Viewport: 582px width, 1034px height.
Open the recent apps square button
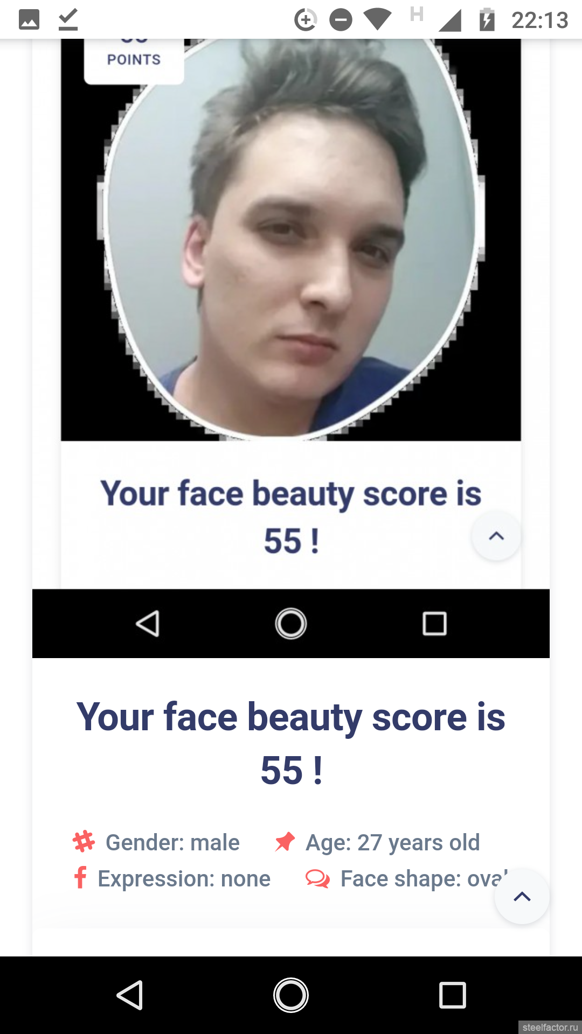pyautogui.click(x=453, y=995)
